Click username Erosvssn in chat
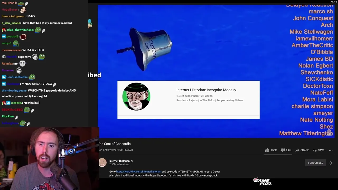Screen dimensions: 338x190 [8, 70]
